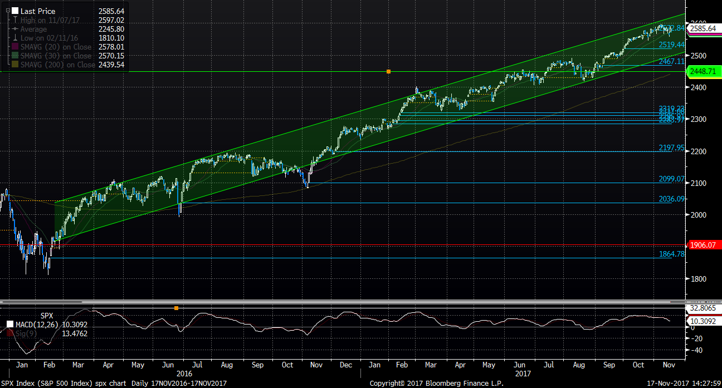Select 'SMAVG (30) on Close' legend entry
Image resolution: width=722 pixels, height=388 pixels.
click(56, 56)
